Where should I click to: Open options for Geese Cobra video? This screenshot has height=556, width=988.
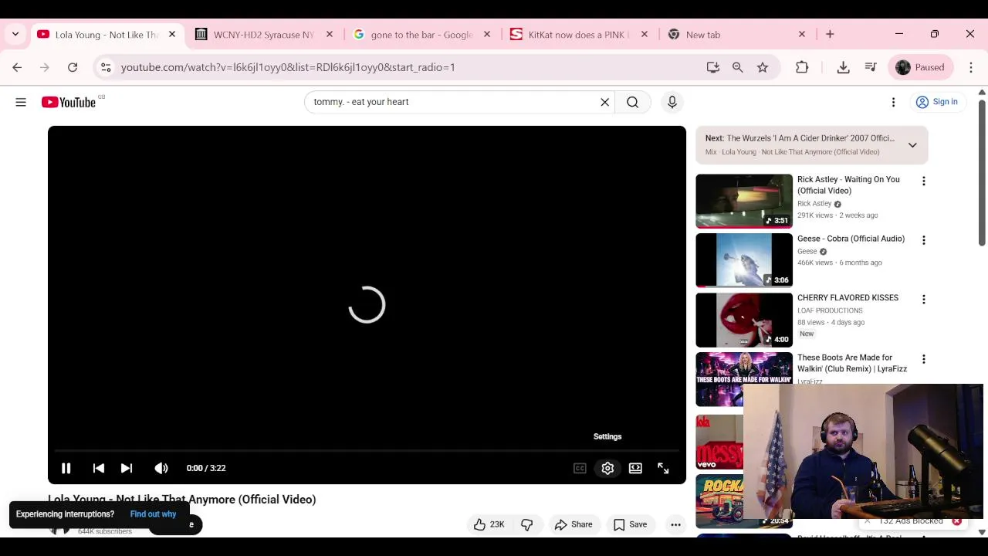(x=924, y=240)
